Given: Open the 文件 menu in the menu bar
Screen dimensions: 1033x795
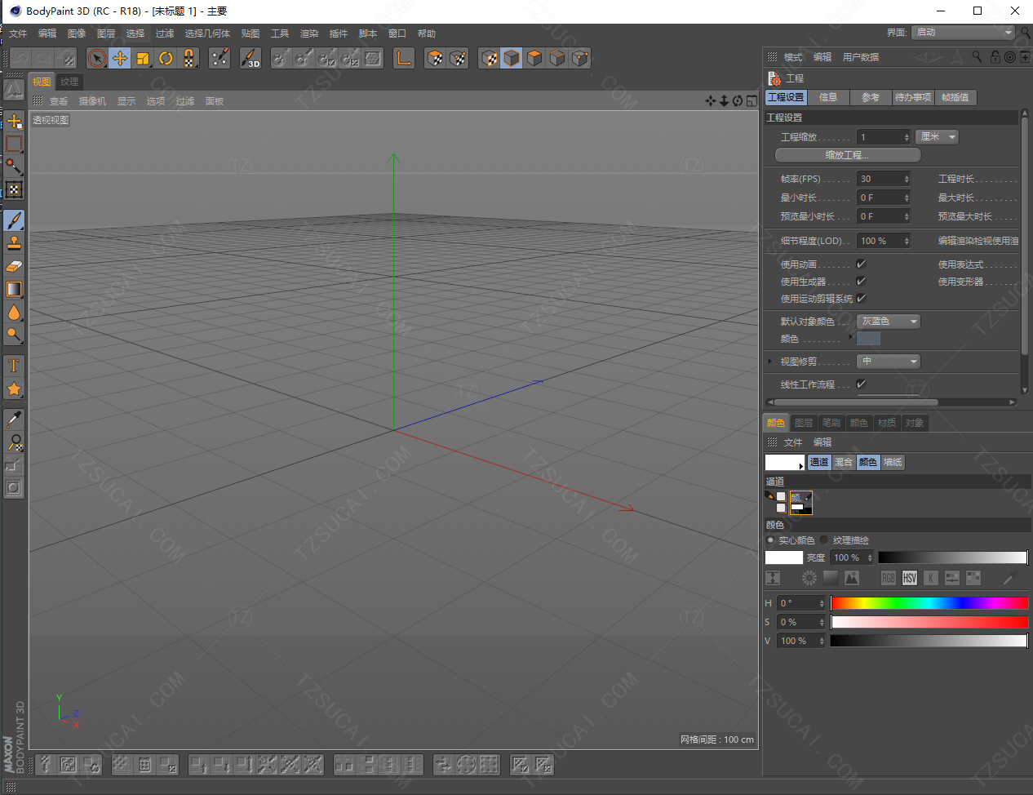Looking at the screenshot, I should coord(18,33).
